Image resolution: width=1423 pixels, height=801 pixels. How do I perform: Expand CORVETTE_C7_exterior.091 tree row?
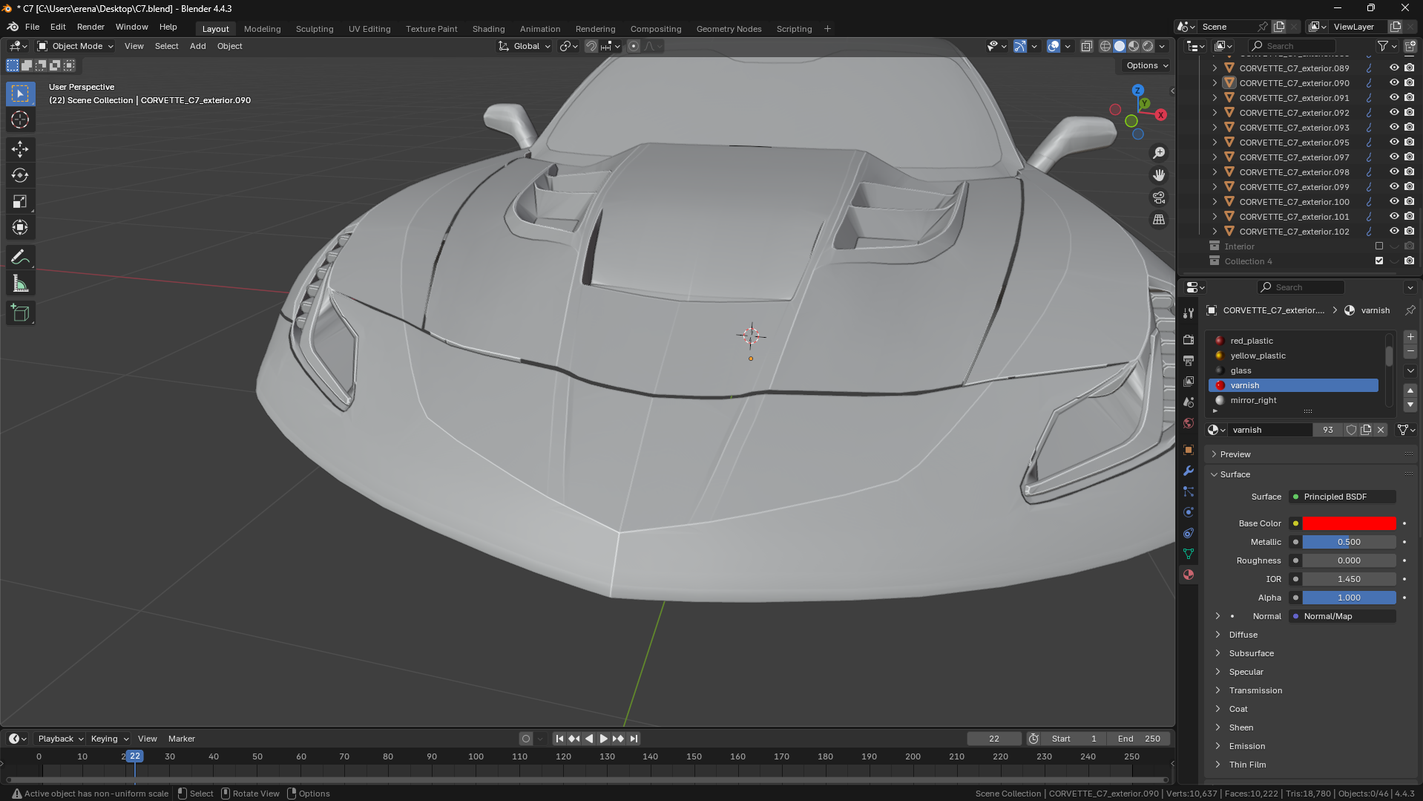point(1215,98)
